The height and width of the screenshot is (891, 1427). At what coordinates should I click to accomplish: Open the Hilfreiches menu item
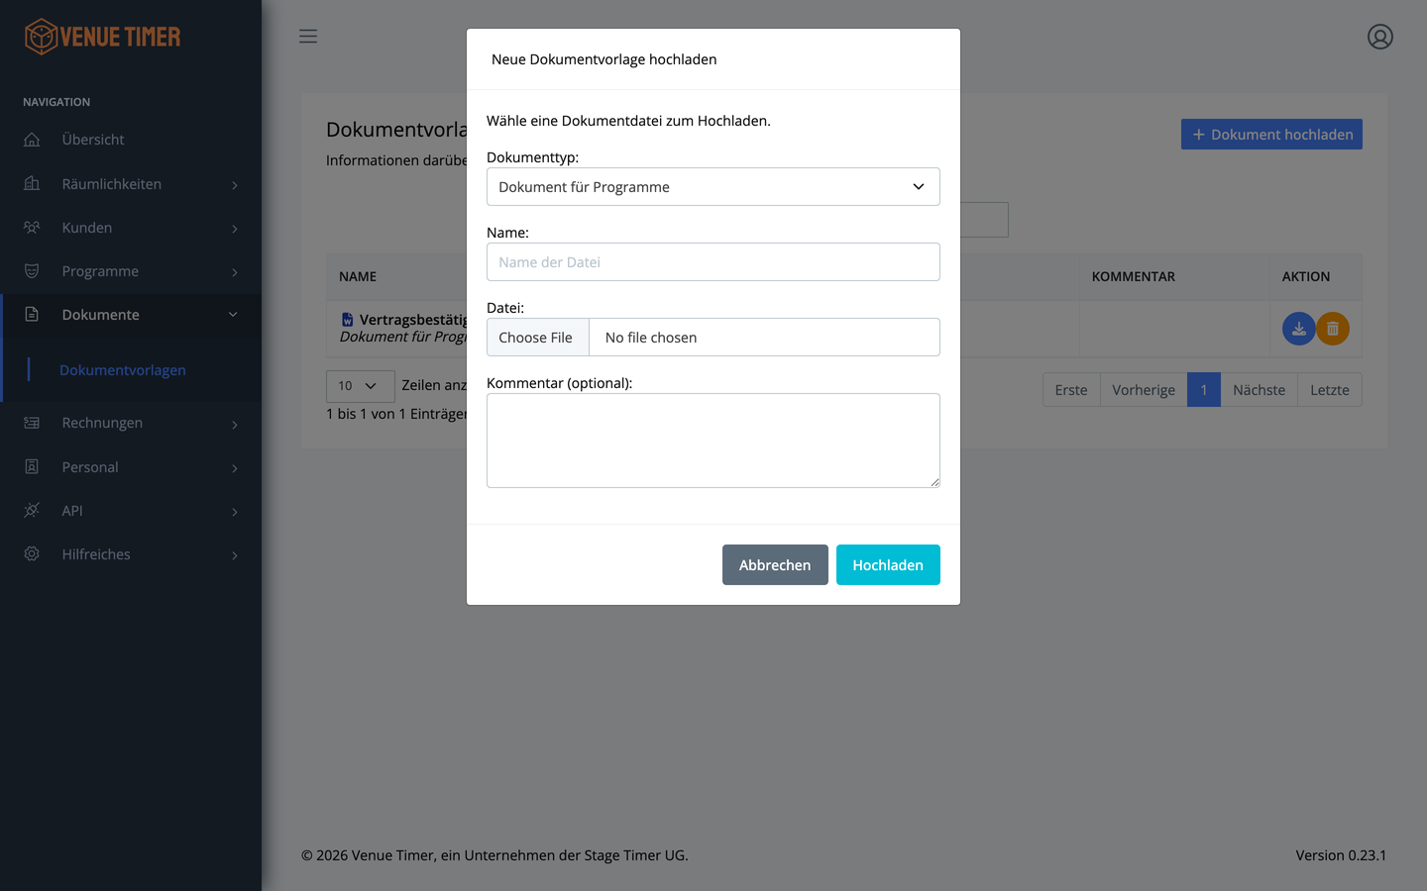131,553
